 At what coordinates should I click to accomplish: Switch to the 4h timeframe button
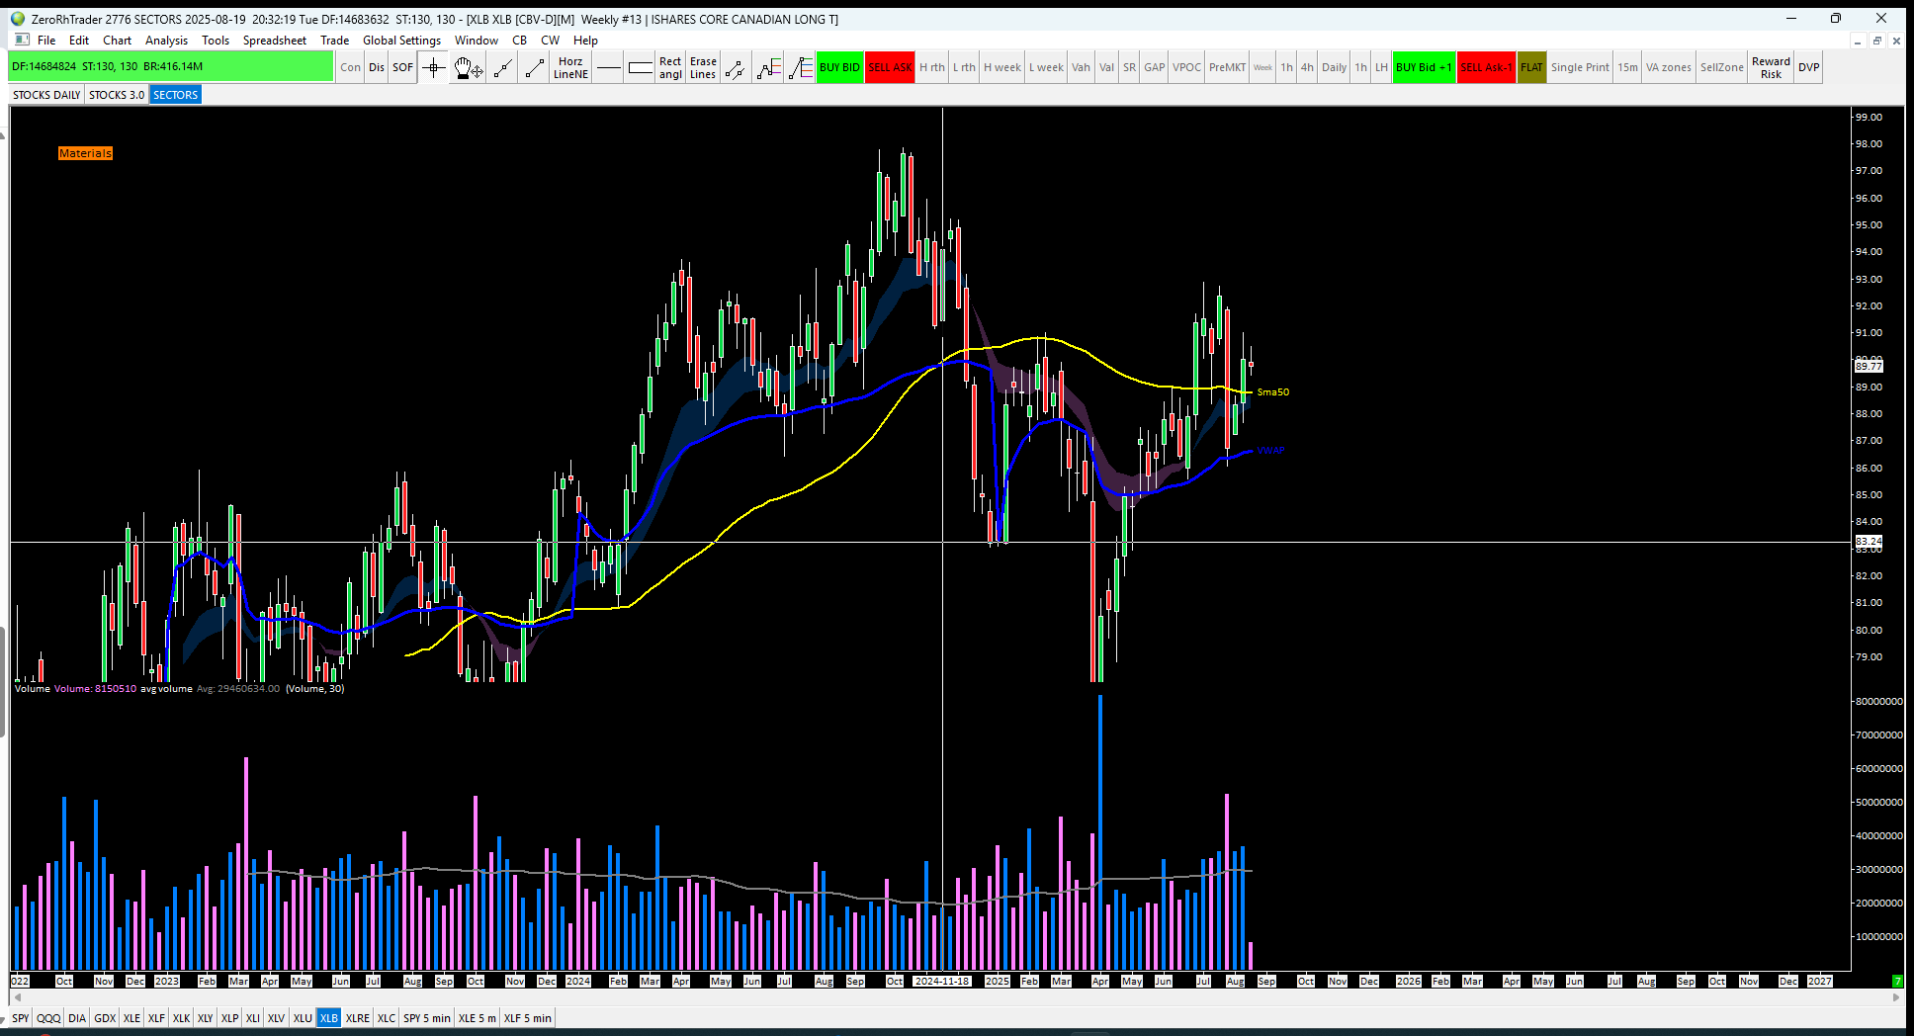(x=1307, y=67)
